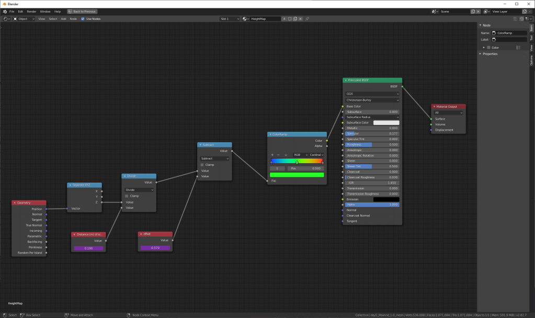Click the plus icon to add a ColorRamp stop
Screen dimensions: 535x318
(x=272, y=155)
